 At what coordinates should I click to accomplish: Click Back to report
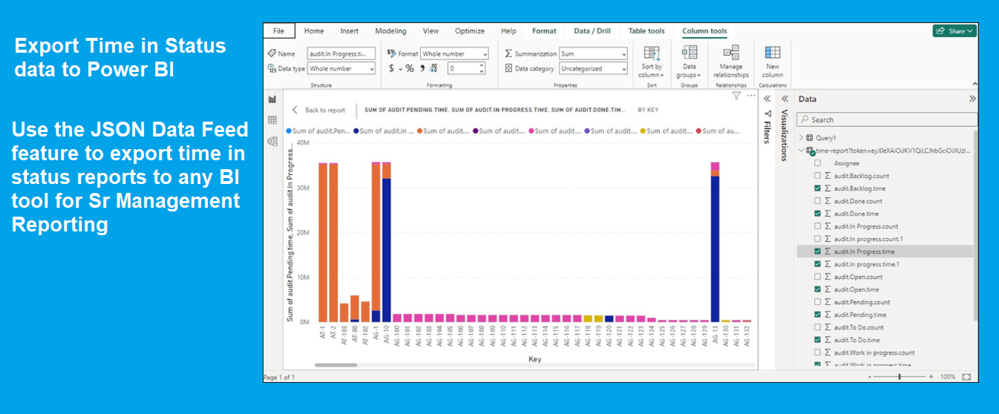pos(318,110)
